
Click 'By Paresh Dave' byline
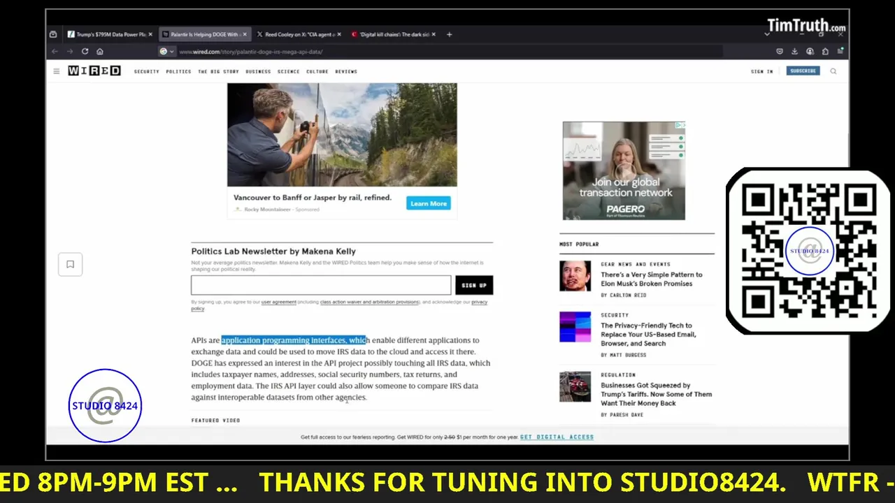click(x=622, y=415)
